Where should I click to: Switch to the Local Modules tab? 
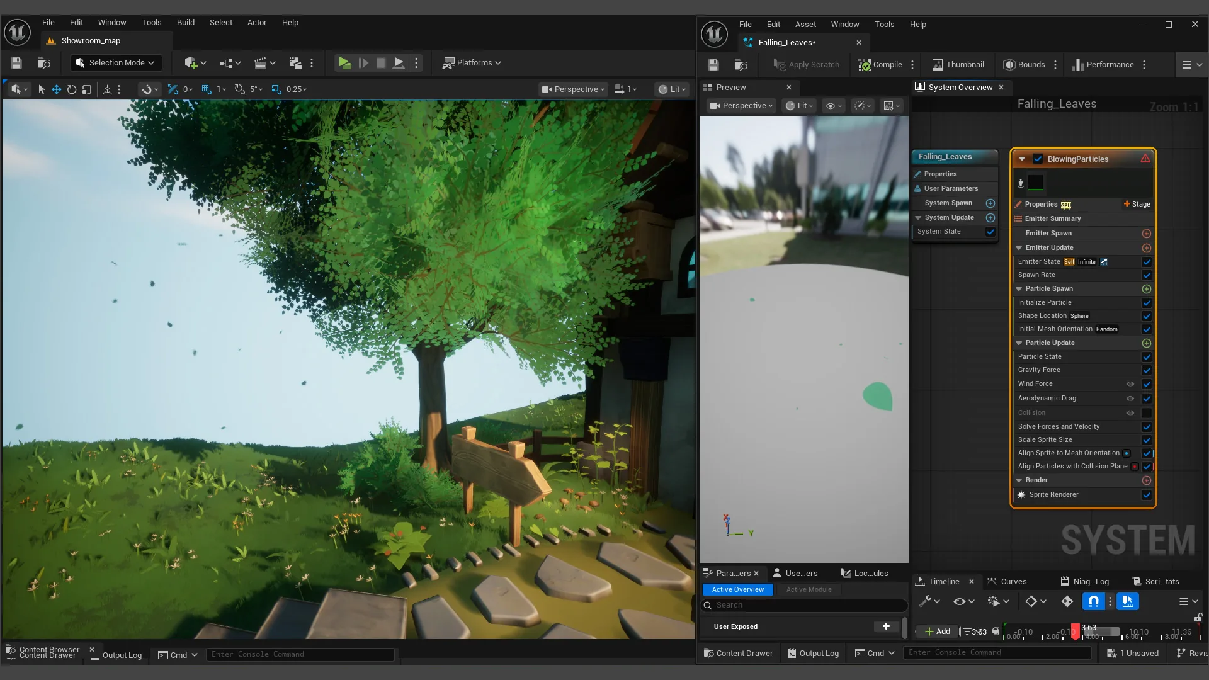864,574
